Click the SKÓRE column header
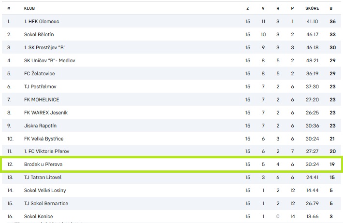Image resolution: width=343 pixels, height=223 pixels. point(312,8)
